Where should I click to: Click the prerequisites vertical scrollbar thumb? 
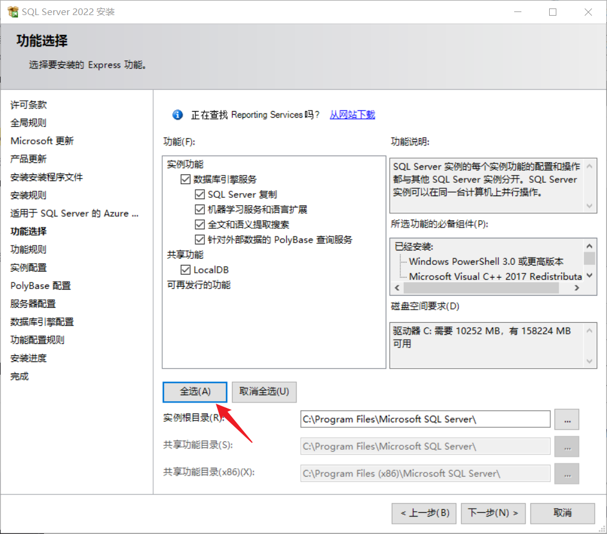pos(589,258)
